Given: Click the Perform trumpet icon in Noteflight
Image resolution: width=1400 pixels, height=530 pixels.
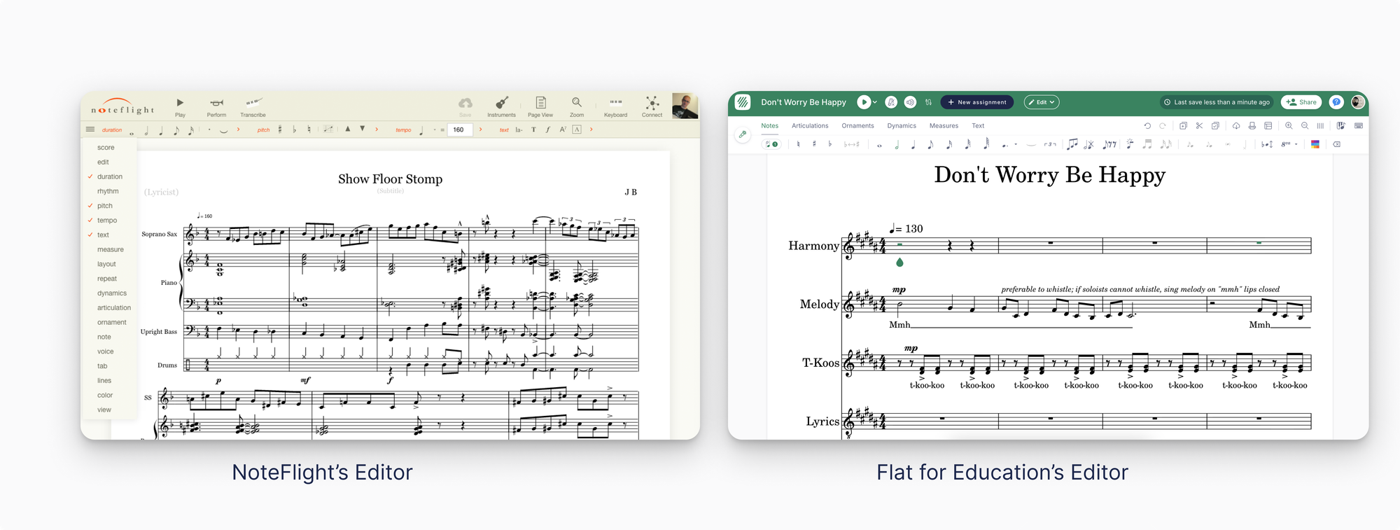Looking at the screenshot, I should click(216, 104).
